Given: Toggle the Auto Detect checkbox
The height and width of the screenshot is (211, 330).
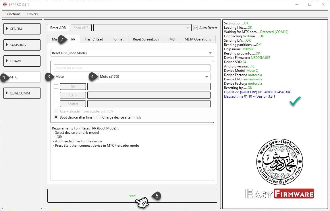Looking at the screenshot, I should (x=196, y=28).
